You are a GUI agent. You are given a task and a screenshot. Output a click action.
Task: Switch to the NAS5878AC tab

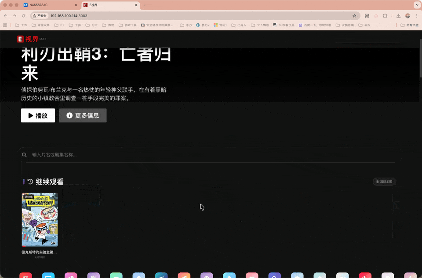[44, 6]
